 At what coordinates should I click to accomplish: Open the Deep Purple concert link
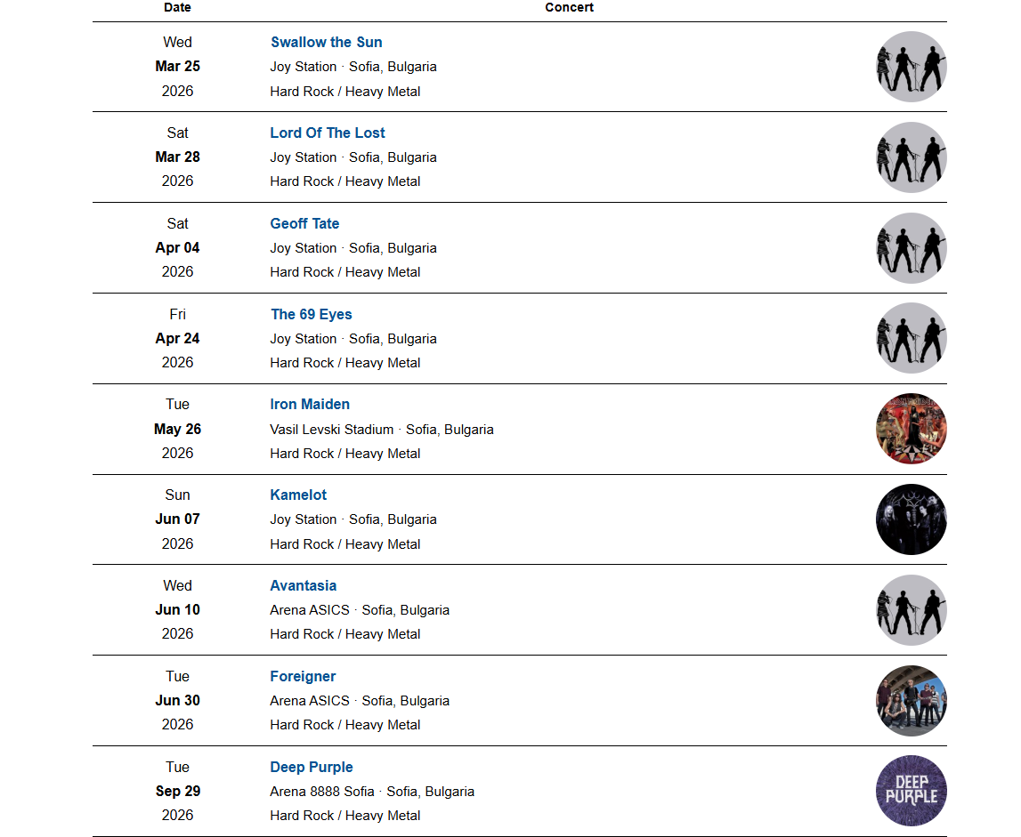point(311,767)
